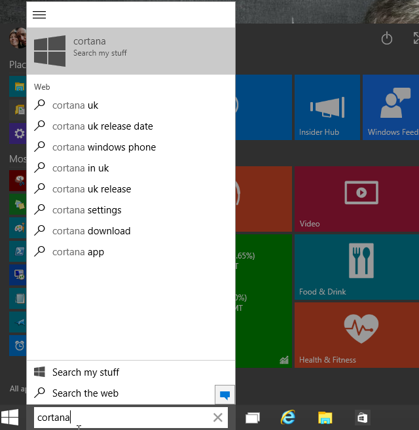Choose web suggestion 'cortana uk'
Screen dimensions: 419x430
(131, 105)
